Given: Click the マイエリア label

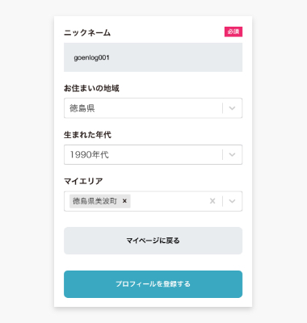Looking at the screenshot, I should tap(83, 181).
